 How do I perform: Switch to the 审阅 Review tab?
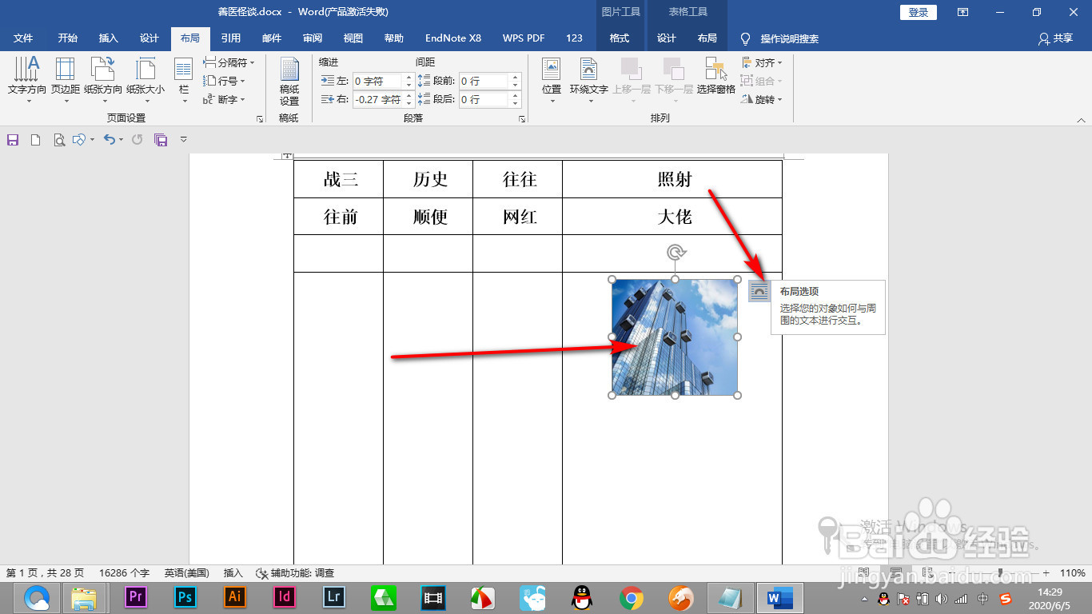point(313,38)
